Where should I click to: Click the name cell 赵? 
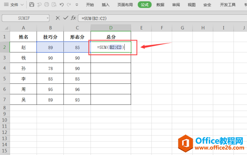pyautogui.click(x=23, y=47)
